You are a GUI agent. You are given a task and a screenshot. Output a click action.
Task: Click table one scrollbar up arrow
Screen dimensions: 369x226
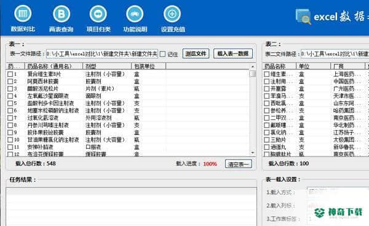253,67
